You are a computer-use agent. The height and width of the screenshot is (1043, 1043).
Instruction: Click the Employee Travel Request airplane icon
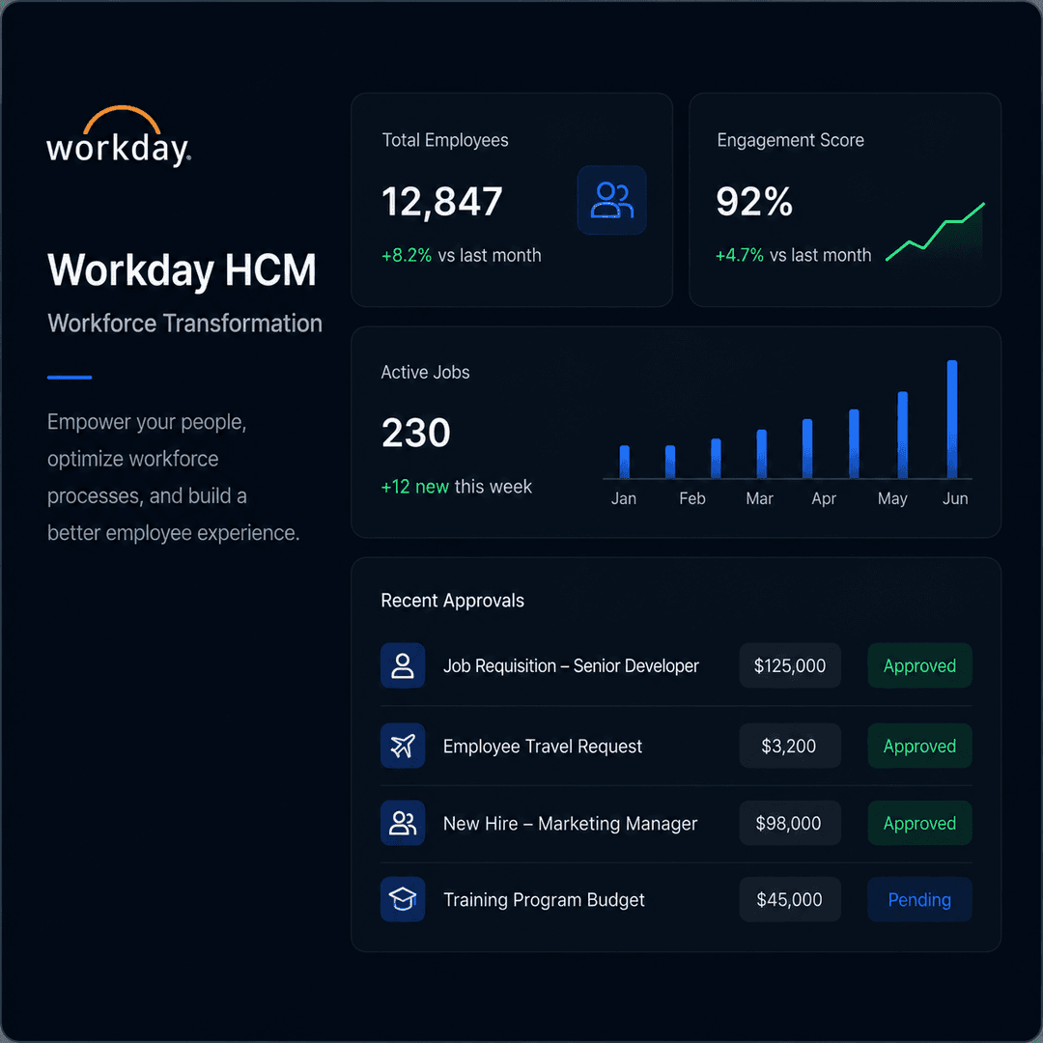tap(403, 746)
